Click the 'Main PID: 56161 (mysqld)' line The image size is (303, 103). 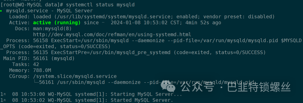pos(39,58)
